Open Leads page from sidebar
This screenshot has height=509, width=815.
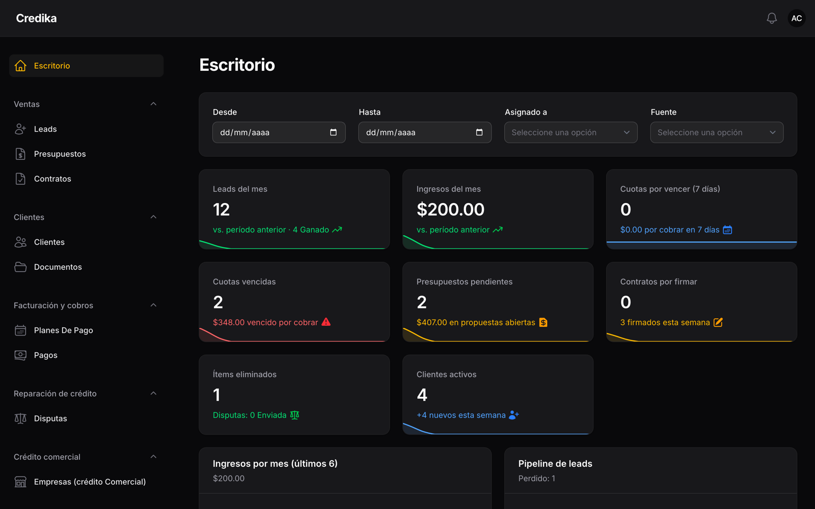tap(86, 129)
